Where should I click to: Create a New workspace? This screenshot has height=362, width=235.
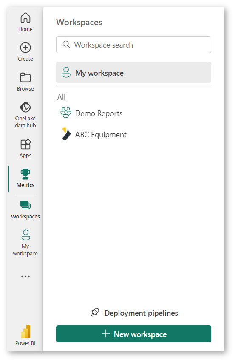[x=133, y=334]
